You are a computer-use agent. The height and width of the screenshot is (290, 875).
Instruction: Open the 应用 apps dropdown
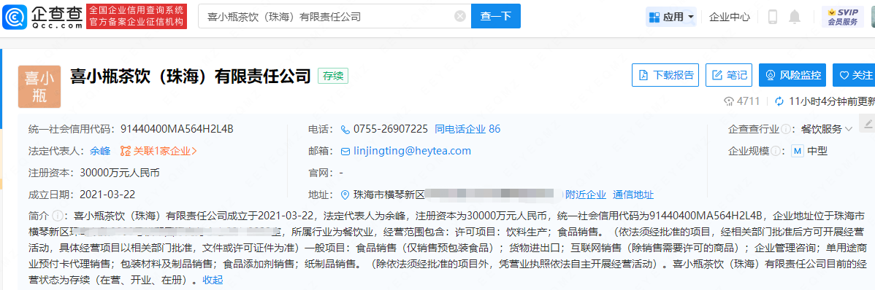coord(670,17)
